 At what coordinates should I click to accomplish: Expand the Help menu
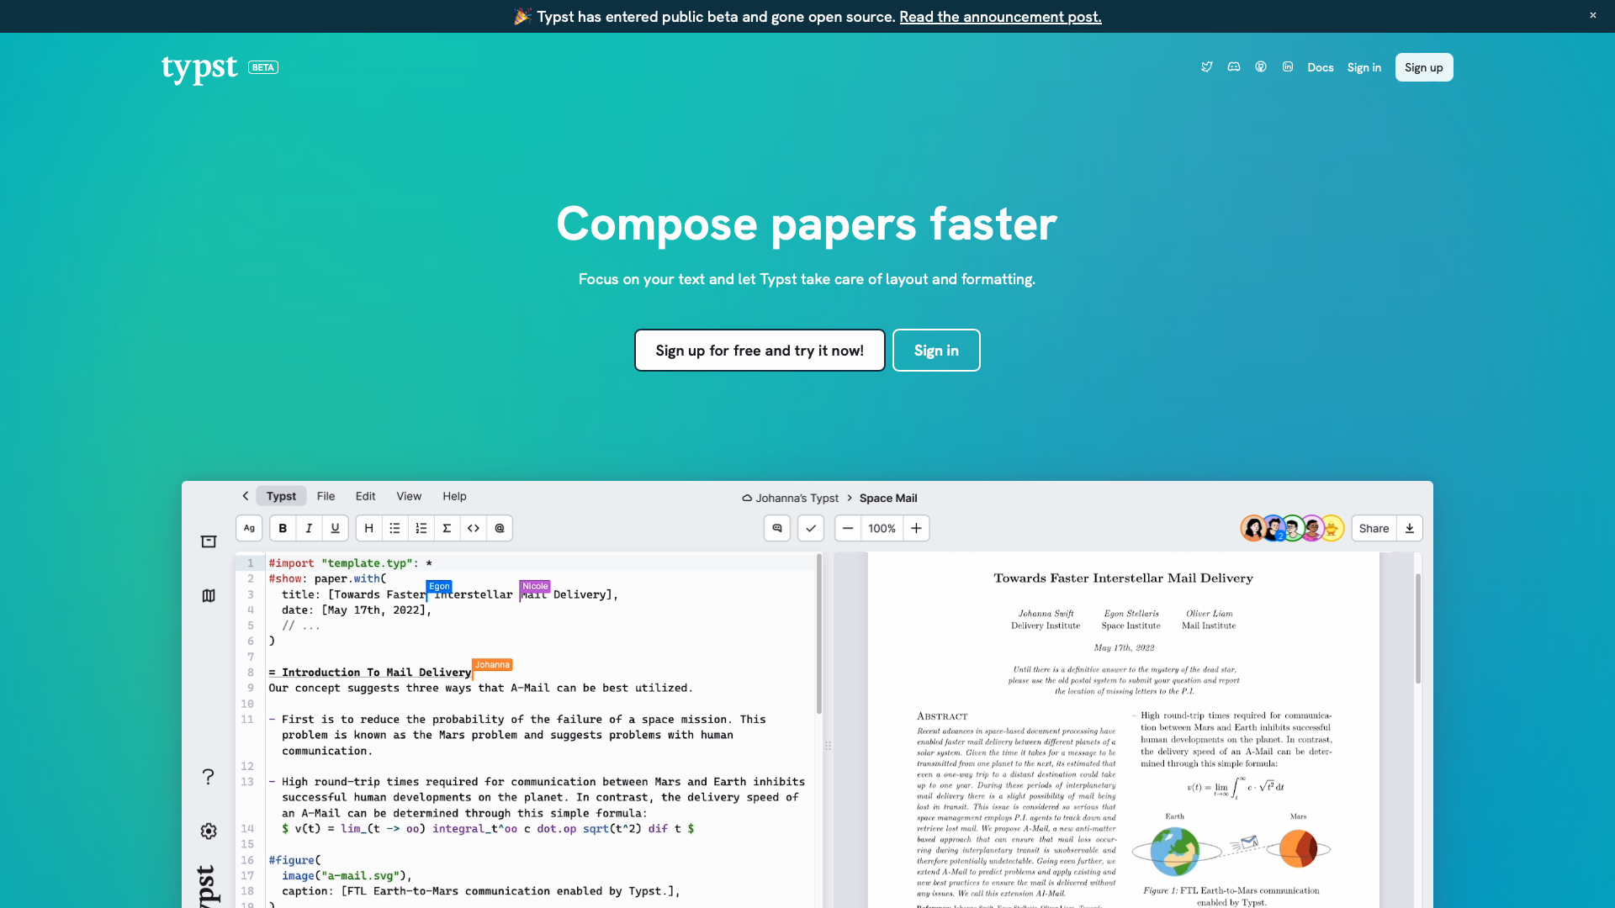coord(453,495)
